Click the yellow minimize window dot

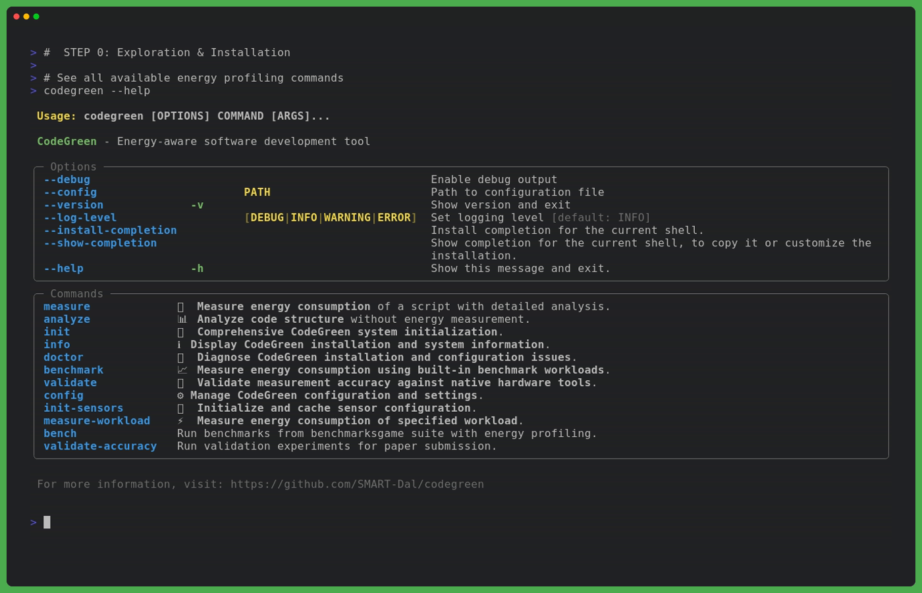26,16
